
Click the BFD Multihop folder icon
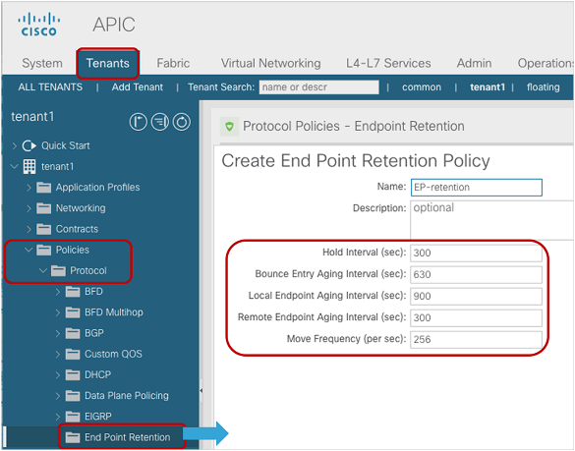coord(73,312)
